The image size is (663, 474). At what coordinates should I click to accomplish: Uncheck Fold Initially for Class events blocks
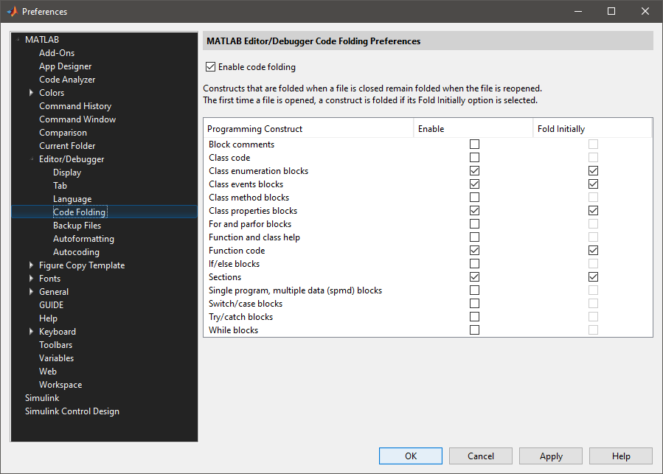[x=593, y=184]
